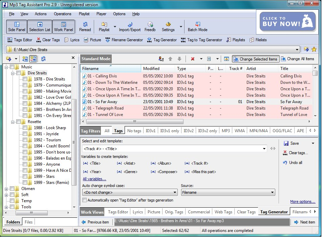Enable automatically open Tag Editor option
This screenshot has height=237, width=322.
coord(84,200)
